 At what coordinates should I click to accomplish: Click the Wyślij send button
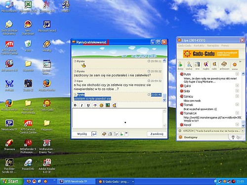pos(82,134)
